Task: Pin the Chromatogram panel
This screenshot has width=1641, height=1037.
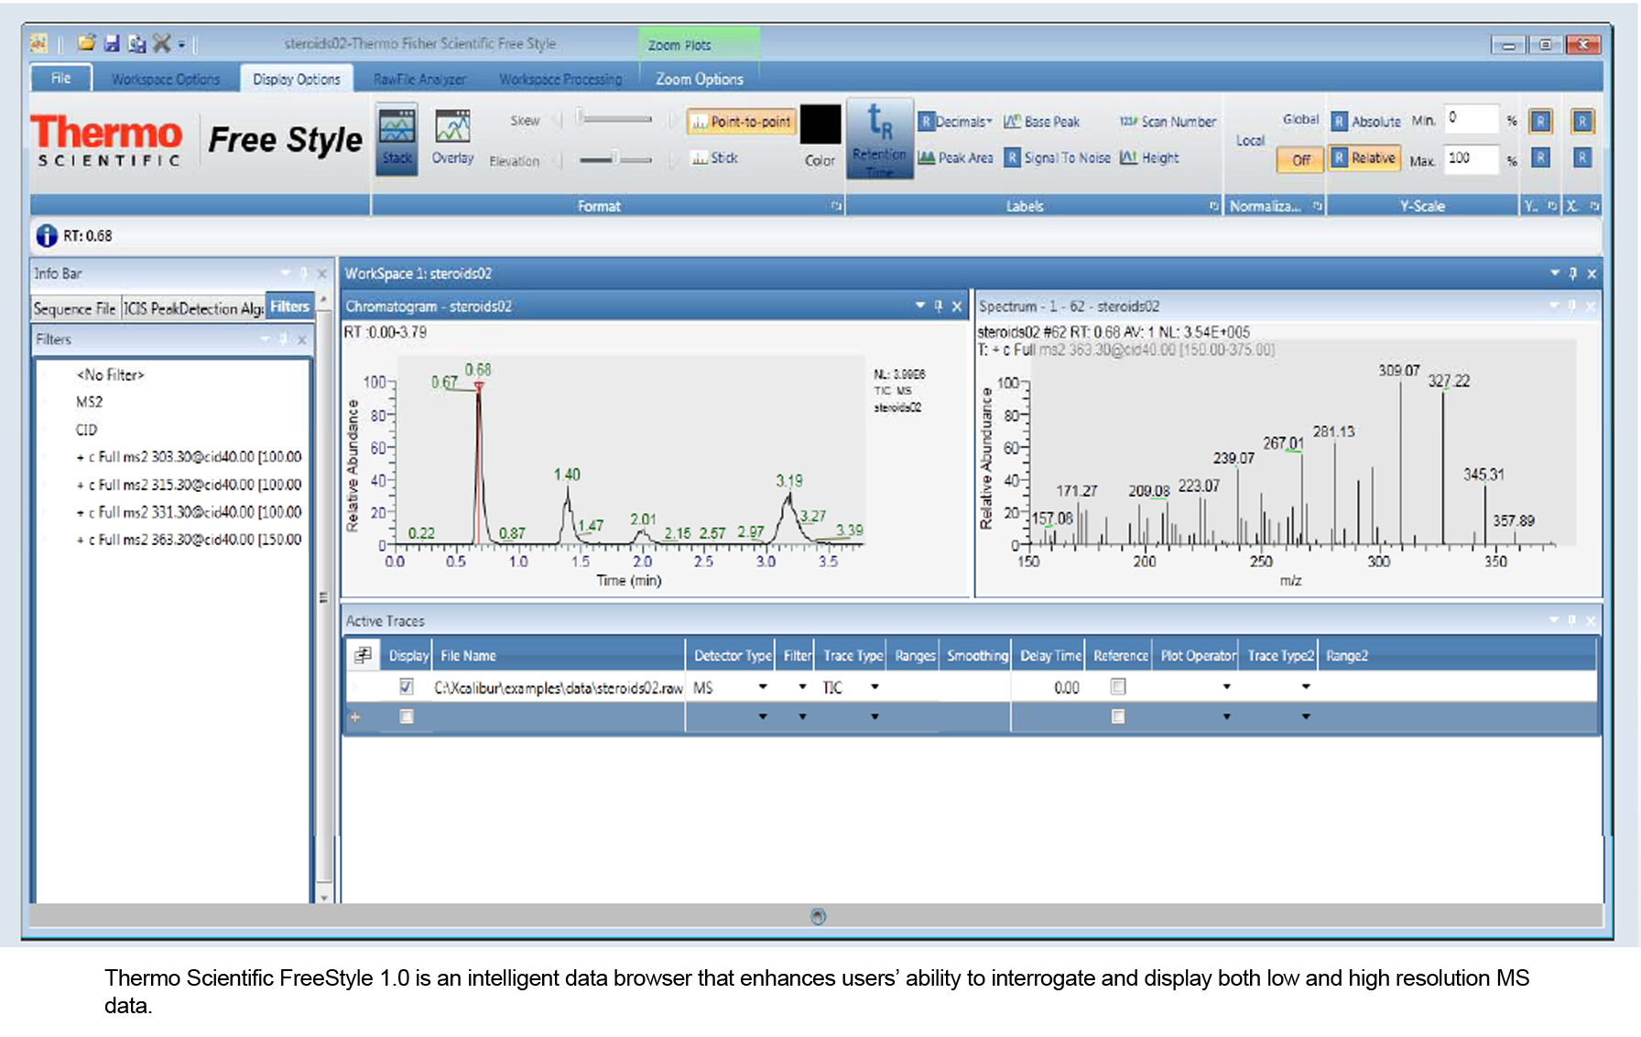Action: click(x=939, y=306)
